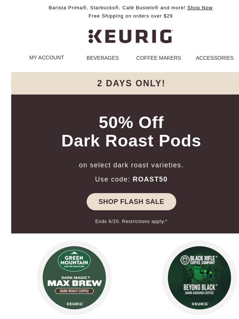This screenshot has width=239, height=319.
Task: Click the Ends 6/20 restrictions note
Action: coord(131,222)
